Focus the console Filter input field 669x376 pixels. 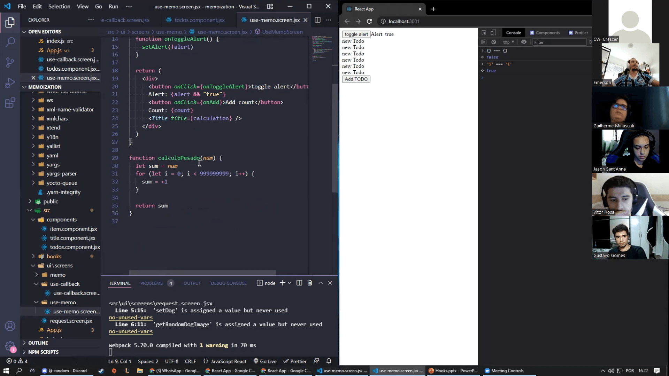[x=559, y=42]
